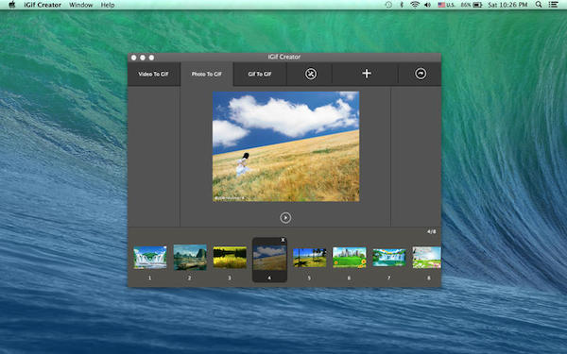Click the large preview photo of wheat field
567x354 pixels.
(x=286, y=146)
